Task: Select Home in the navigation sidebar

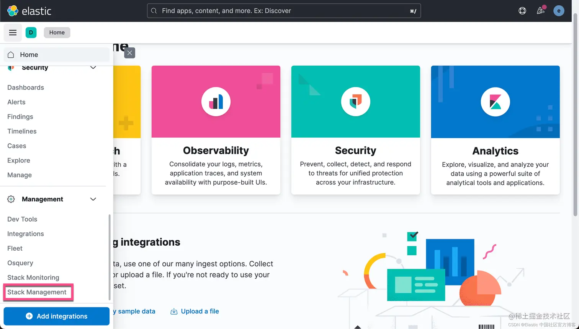Action: pos(57,55)
